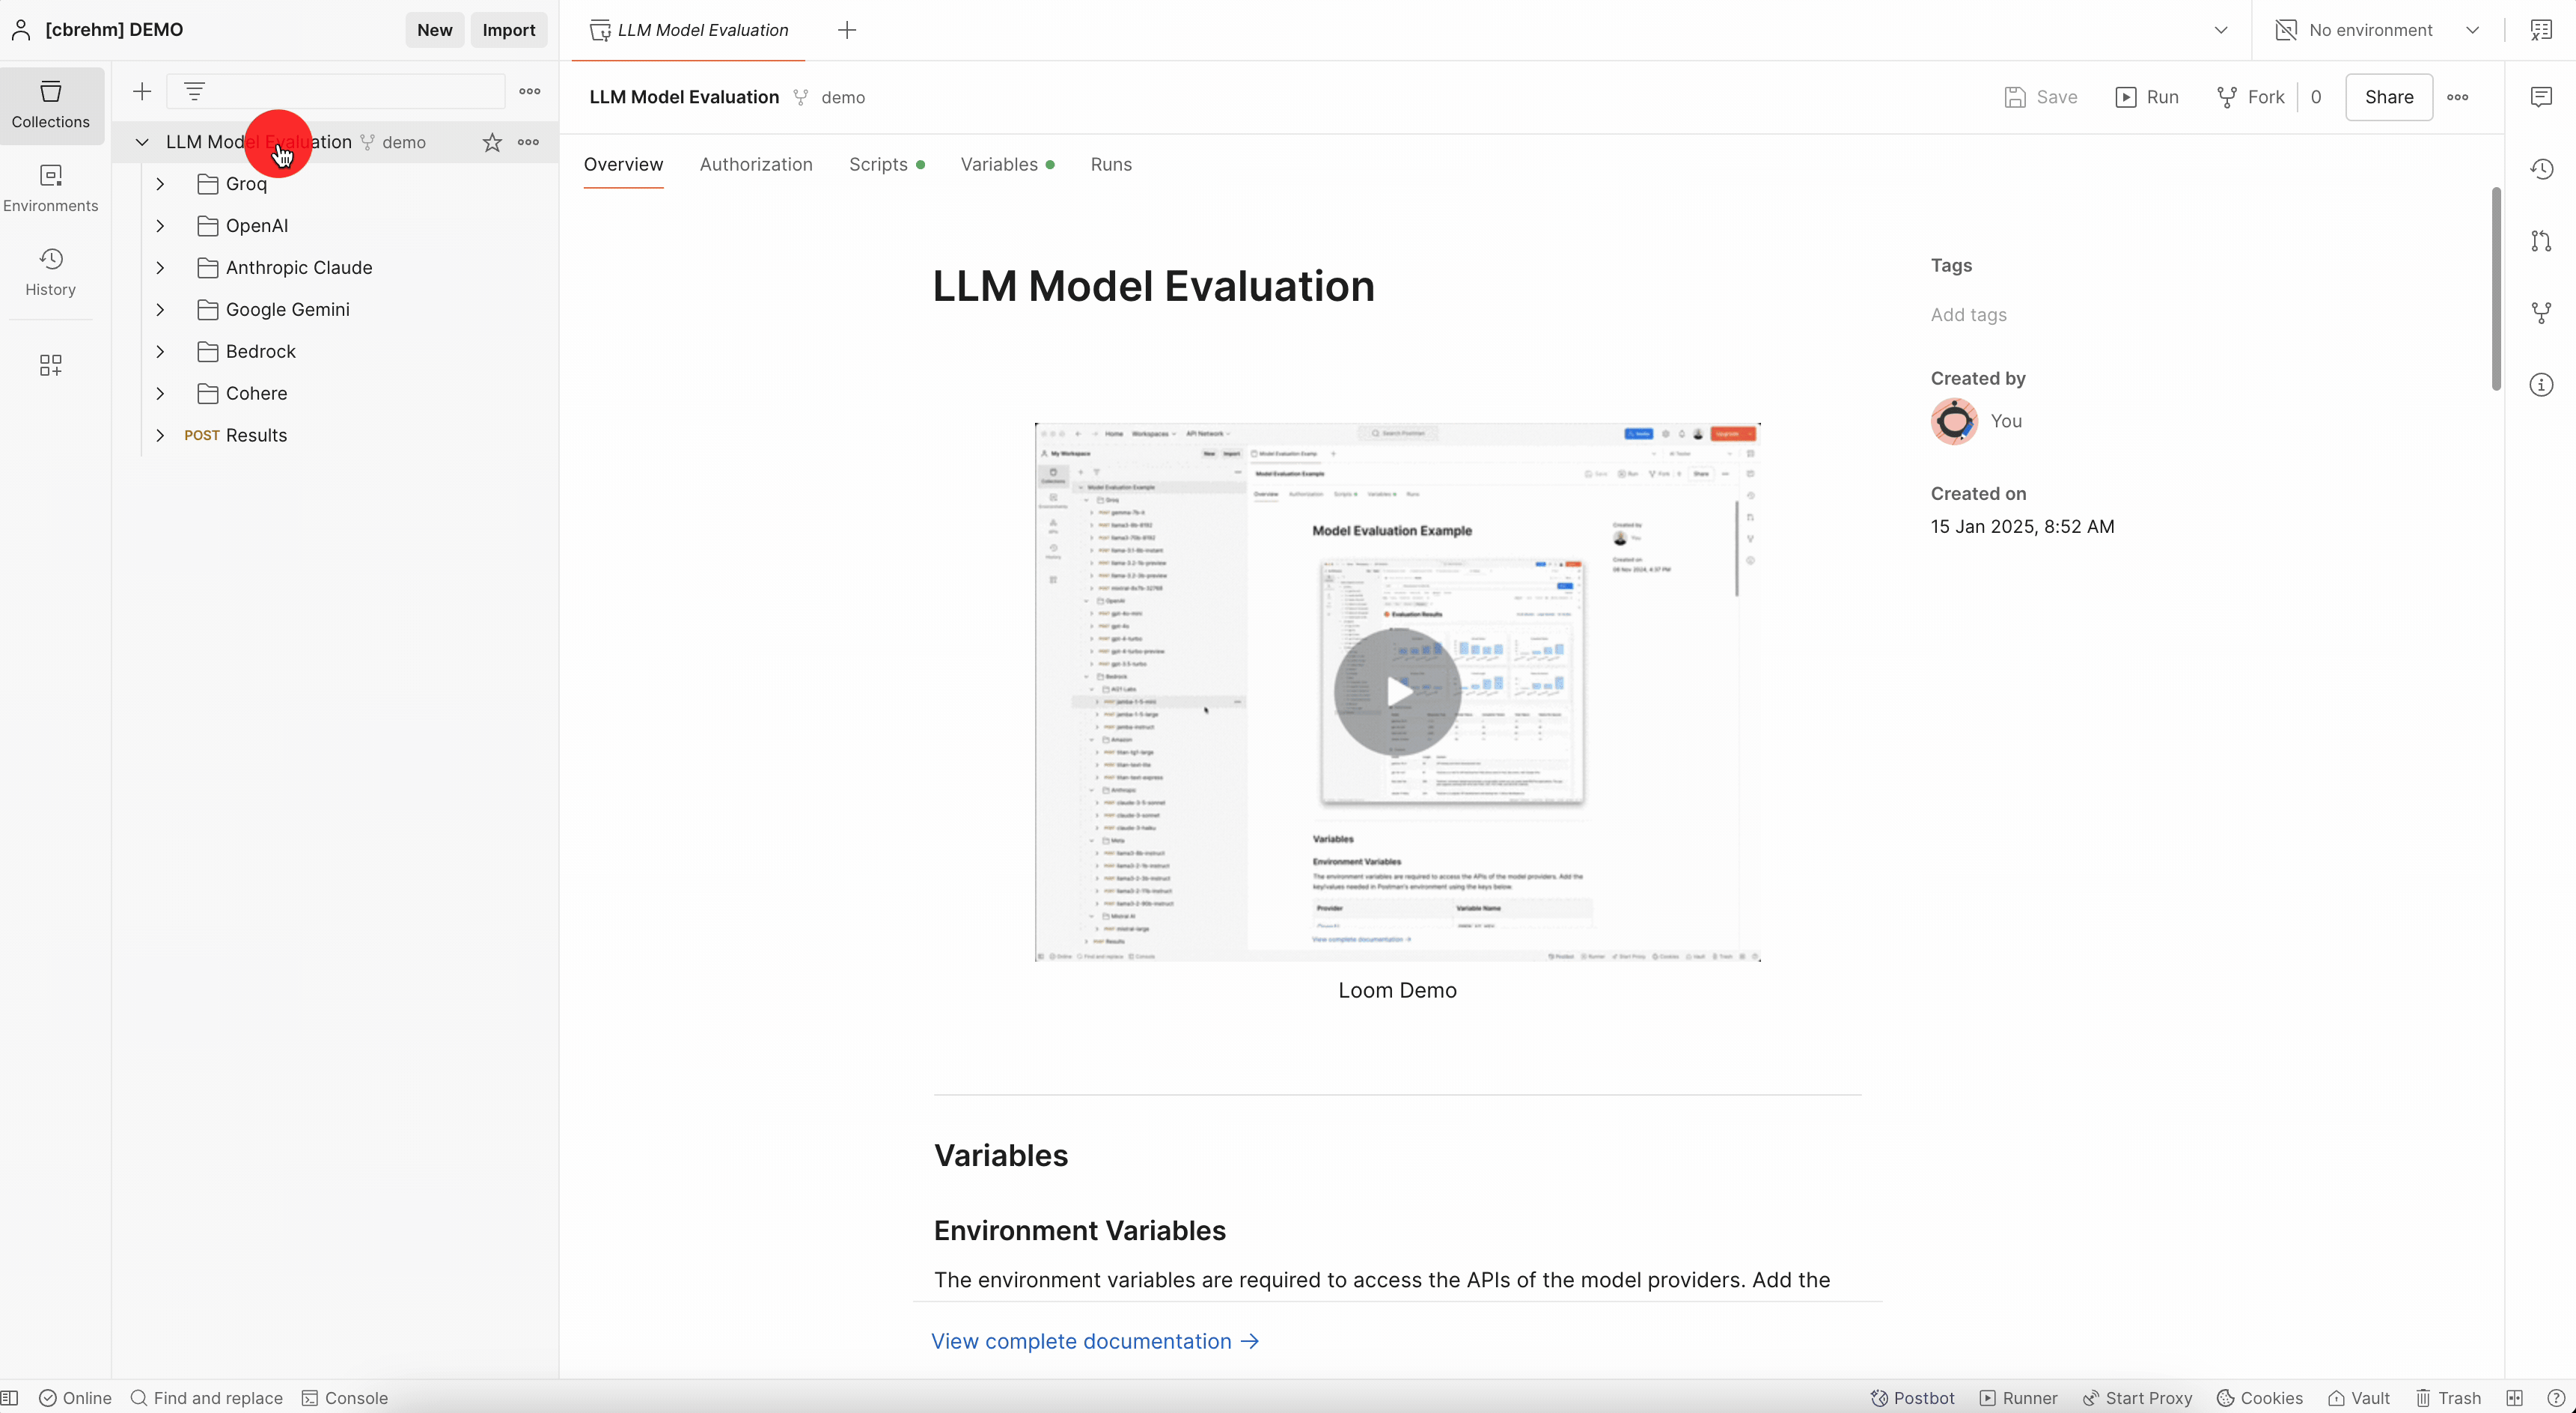
Task: Toggle the sidebar with bottom-left icon
Action: (x=10, y=1398)
